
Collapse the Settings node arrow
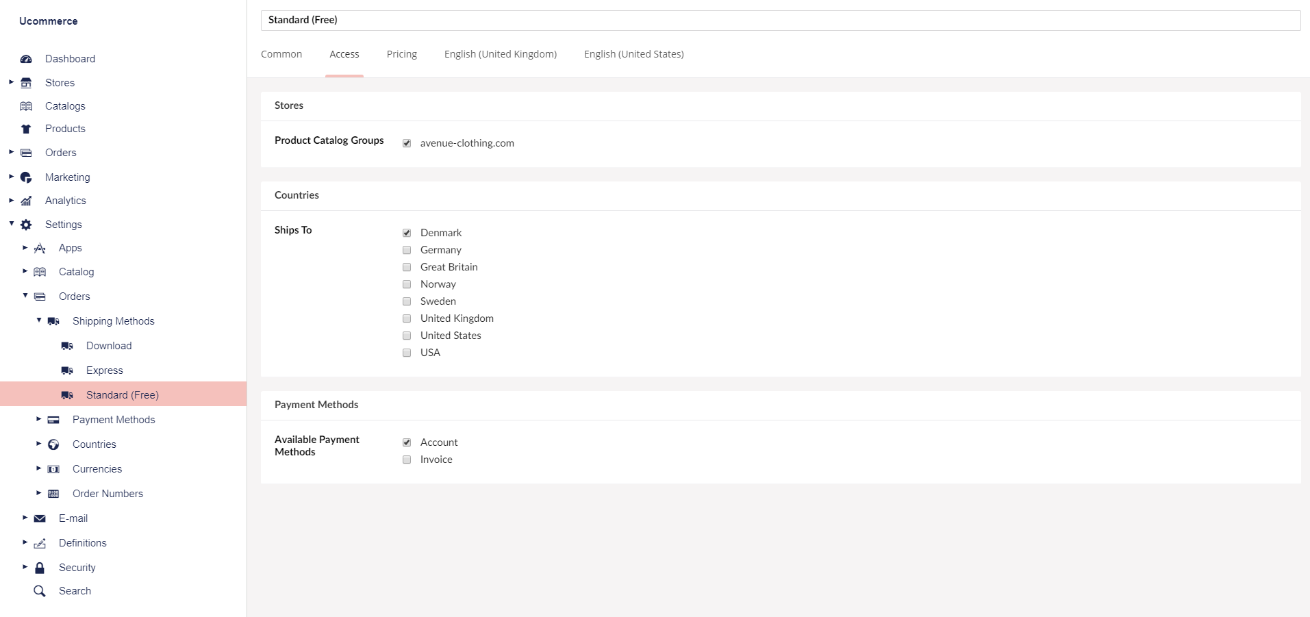pos(12,223)
